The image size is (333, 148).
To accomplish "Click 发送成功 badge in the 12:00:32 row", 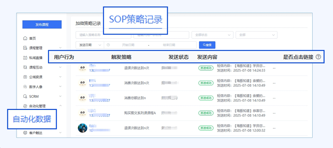I will click(x=206, y=128).
